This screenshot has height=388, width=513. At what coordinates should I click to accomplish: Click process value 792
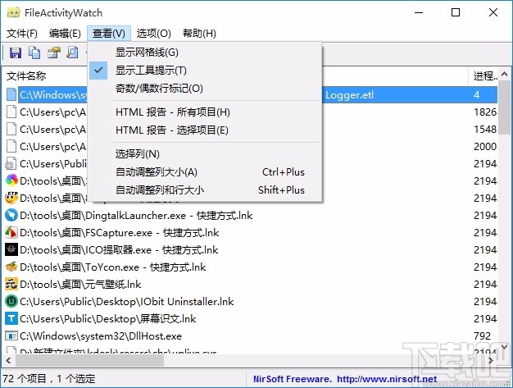click(x=482, y=336)
